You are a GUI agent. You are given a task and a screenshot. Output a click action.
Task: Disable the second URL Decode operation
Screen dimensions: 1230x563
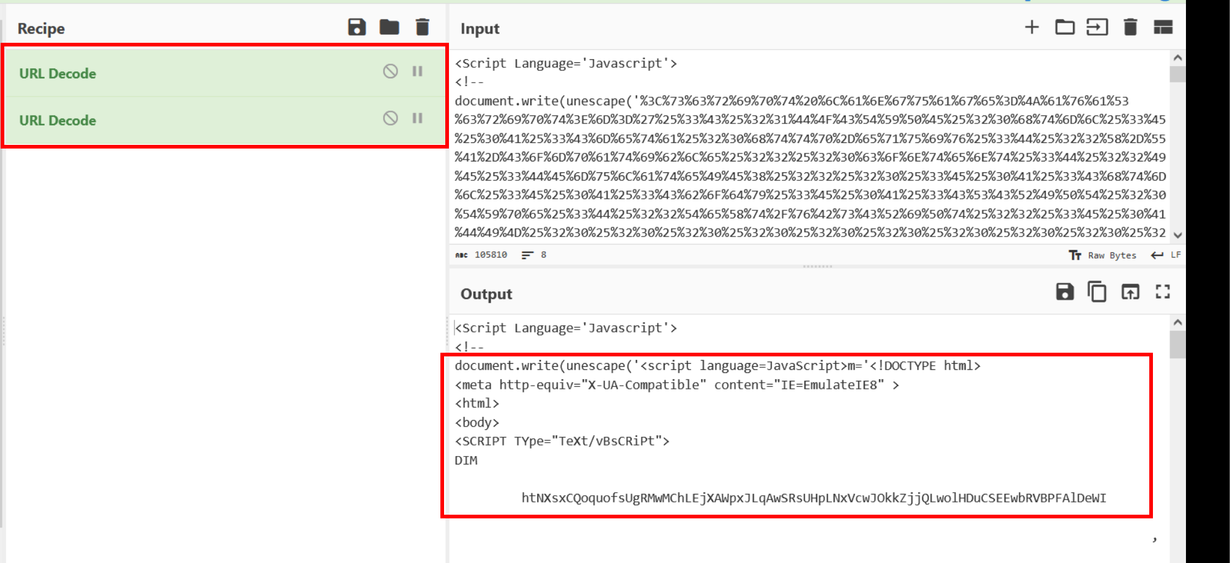[x=390, y=118]
